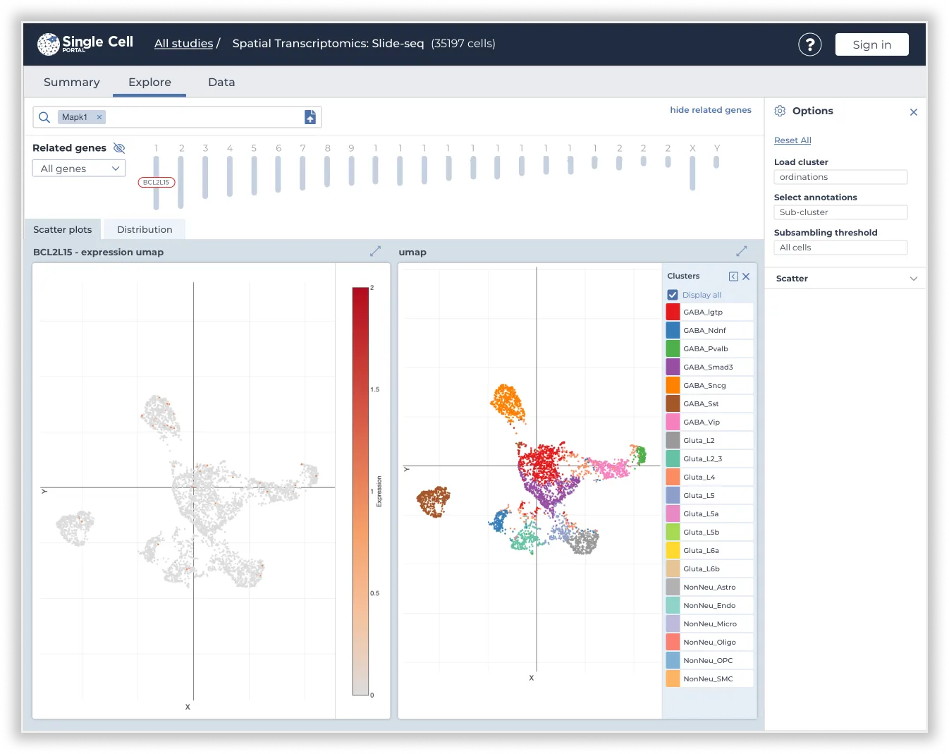Select chromosome 5 on the ideogram
Image resolution: width=949 pixels, height=754 pixels.
point(254,176)
